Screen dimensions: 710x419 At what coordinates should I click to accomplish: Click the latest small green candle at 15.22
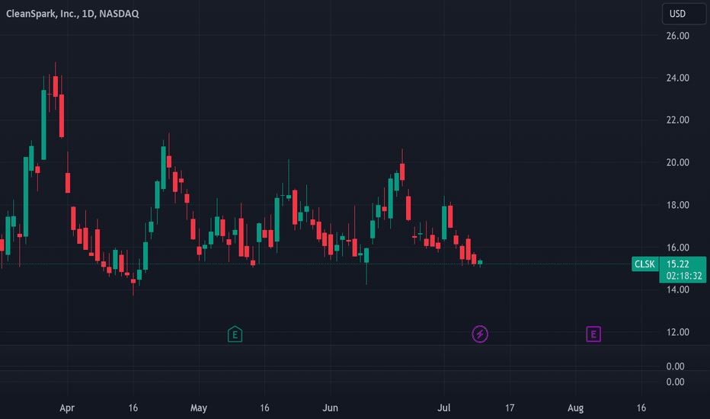[480, 262]
